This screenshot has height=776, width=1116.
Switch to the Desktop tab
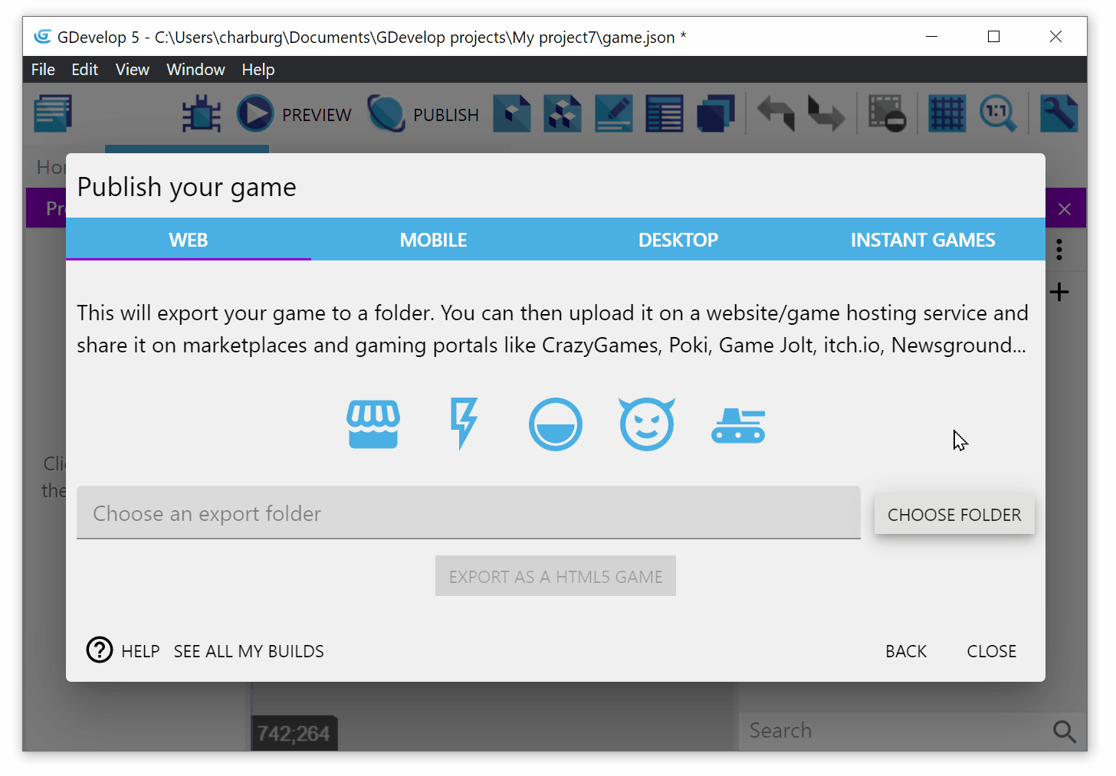[x=678, y=240]
